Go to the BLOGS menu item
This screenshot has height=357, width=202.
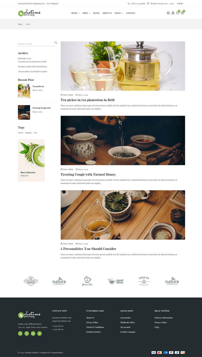pyautogui.click(x=96, y=13)
